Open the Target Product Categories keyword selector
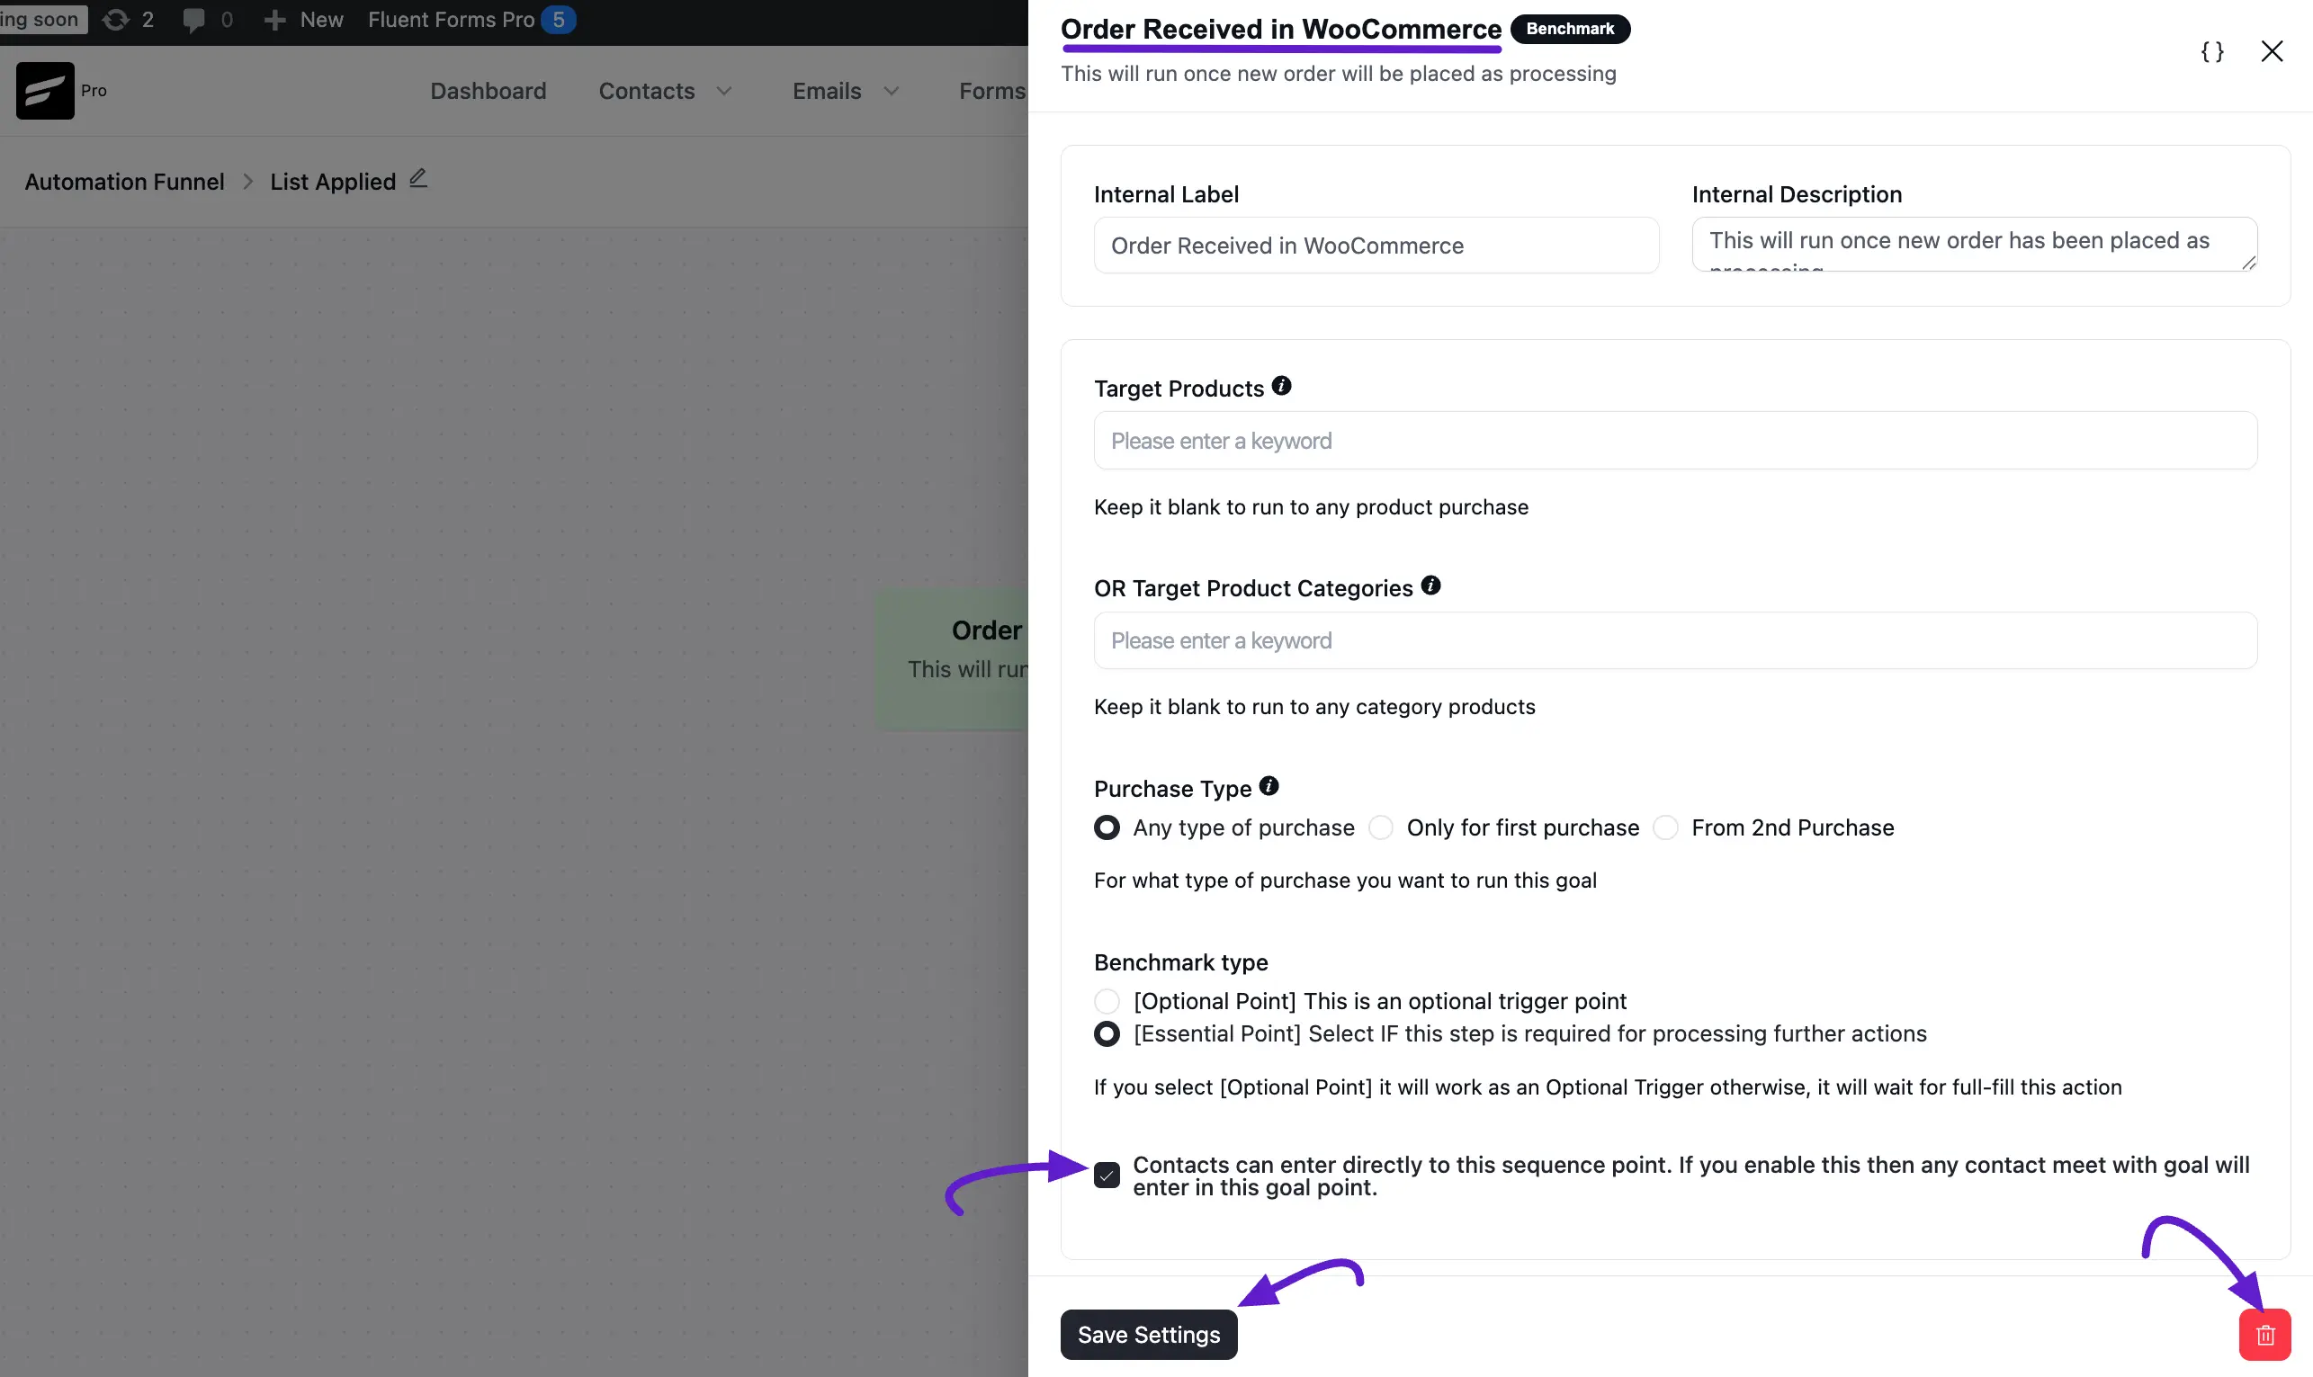 point(1675,640)
